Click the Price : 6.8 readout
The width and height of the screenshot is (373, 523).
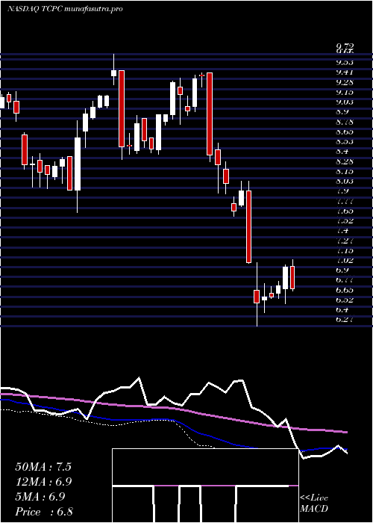(x=44, y=512)
